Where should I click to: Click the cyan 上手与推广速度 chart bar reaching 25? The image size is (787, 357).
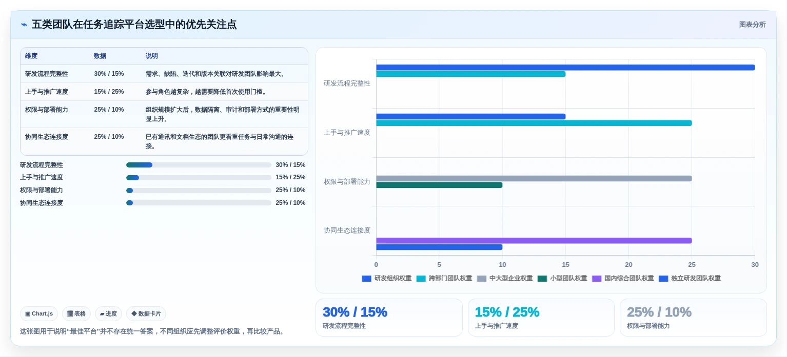coord(534,123)
